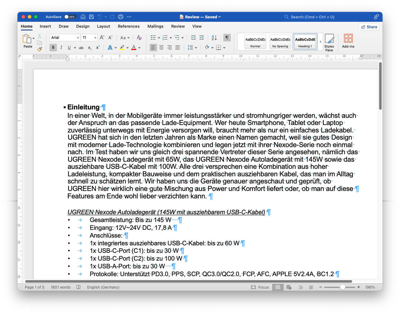Click the Cut scissors icon
Viewport: 400px width, 315px height.
pyautogui.click(x=40, y=36)
